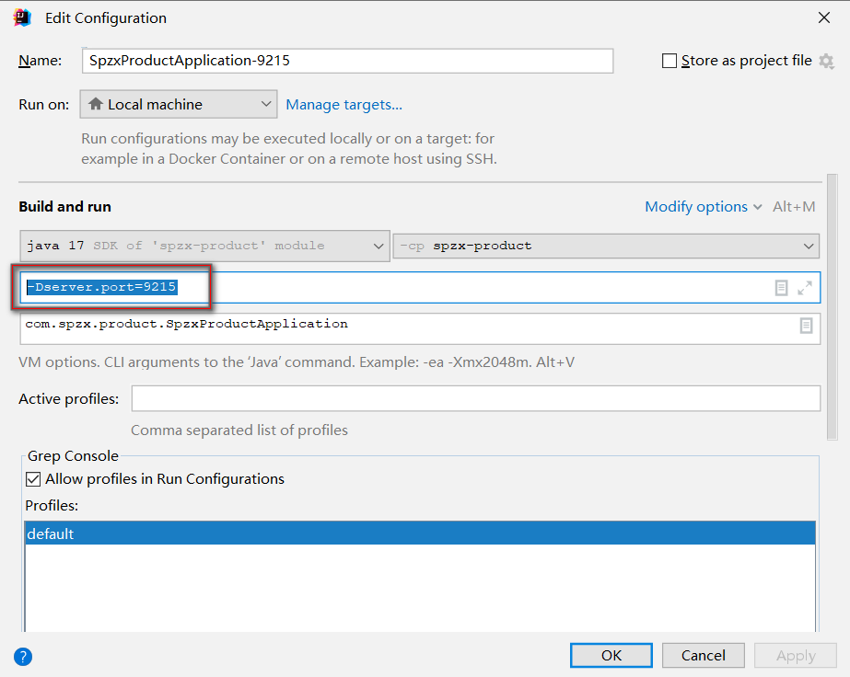Screen dimensions: 850x677
Task: Uncheck Allow profiles in Run Configurations
Action: point(33,479)
